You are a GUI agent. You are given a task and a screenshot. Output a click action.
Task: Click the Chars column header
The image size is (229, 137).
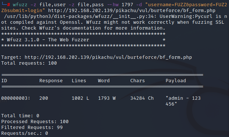137,81
